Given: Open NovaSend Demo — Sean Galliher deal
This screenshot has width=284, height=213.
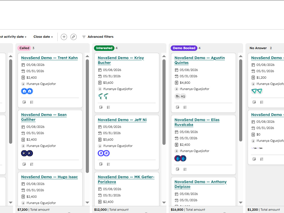Looking at the screenshot, I should (x=44, y=117).
